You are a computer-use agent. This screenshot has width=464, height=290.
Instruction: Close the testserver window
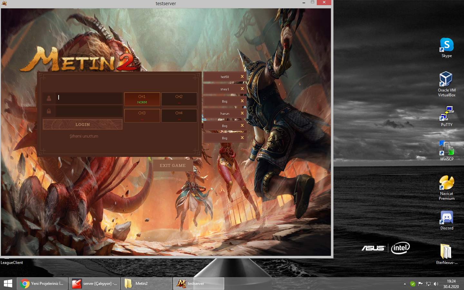click(324, 3)
